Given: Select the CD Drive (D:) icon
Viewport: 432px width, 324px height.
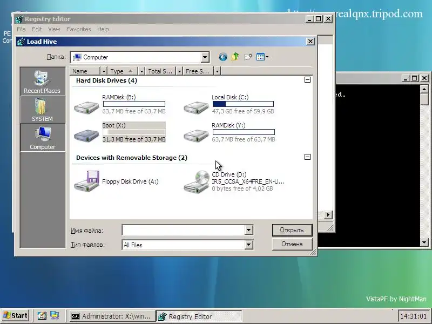Looking at the screenshot, I should (x=197, y=181).
